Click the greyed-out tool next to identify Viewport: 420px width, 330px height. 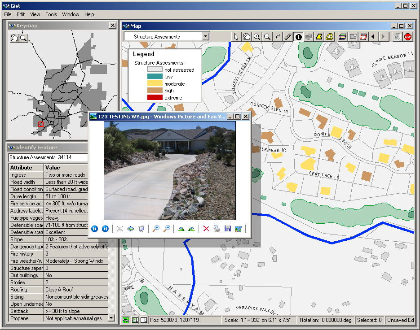pyautogui.click(x=309, y=37)
